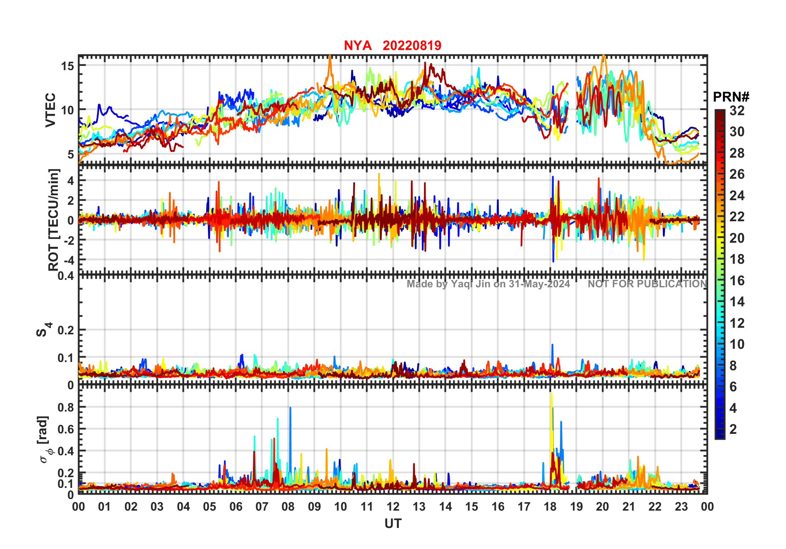The image size is (786, 549).
Task: Click the "0.8" tick on the sigma-phi axis
Action: pos(66,407)
